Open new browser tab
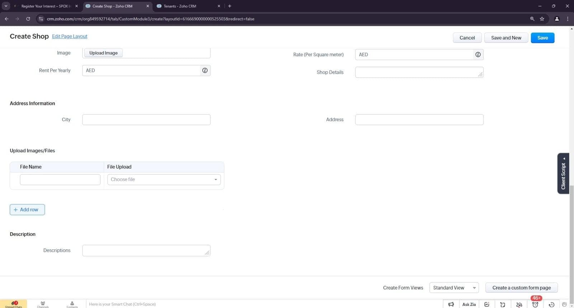 point(230,6)
